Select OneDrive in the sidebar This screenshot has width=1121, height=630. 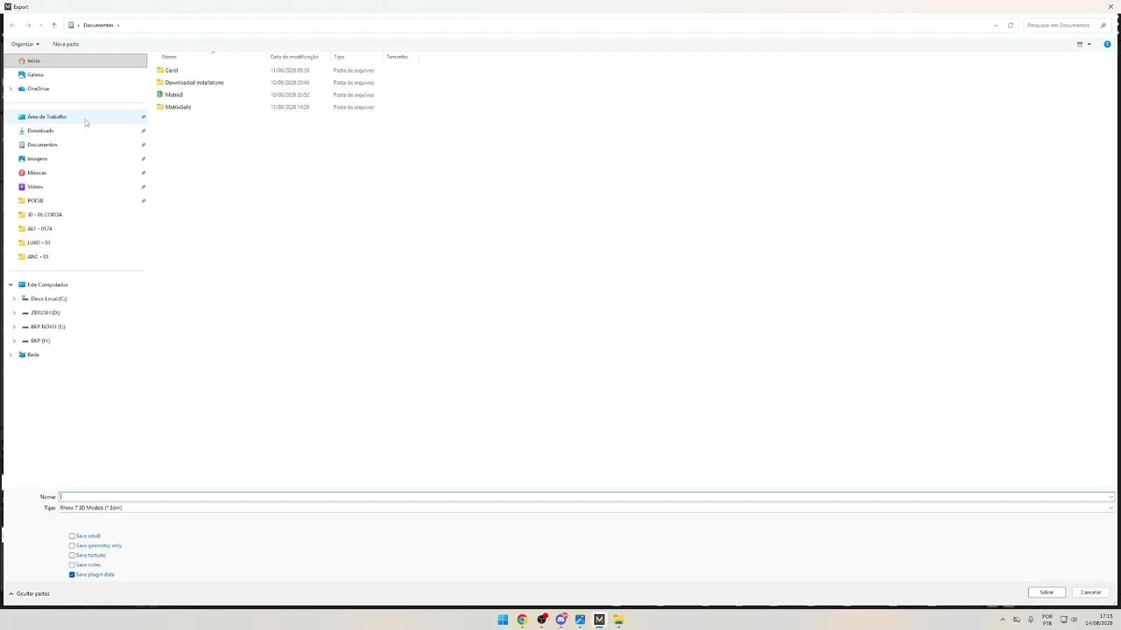[x=38, y=88]
